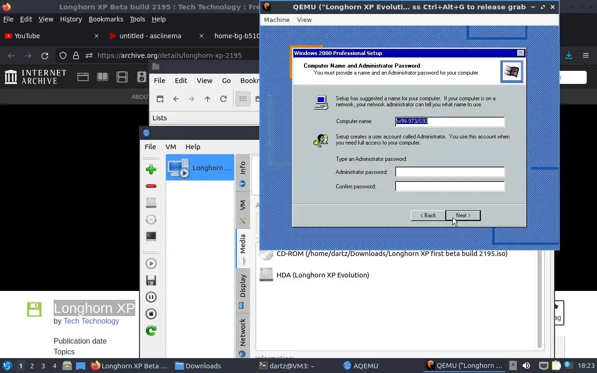Switch to the Media tab in AQEMU
Screen dimensions: 597x373
242,248
